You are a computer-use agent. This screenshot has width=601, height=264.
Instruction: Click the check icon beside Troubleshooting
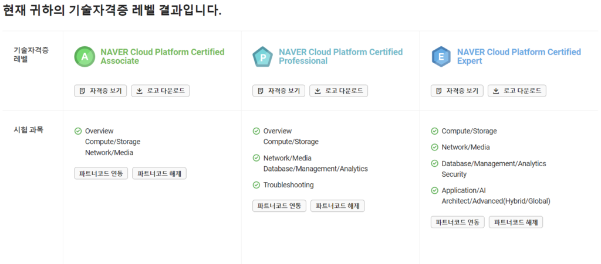coord(256,186)
